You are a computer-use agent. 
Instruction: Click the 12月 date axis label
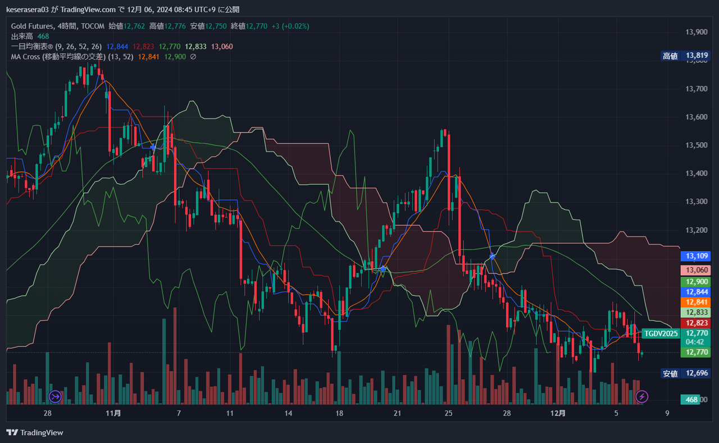click(x=558, y=413)
